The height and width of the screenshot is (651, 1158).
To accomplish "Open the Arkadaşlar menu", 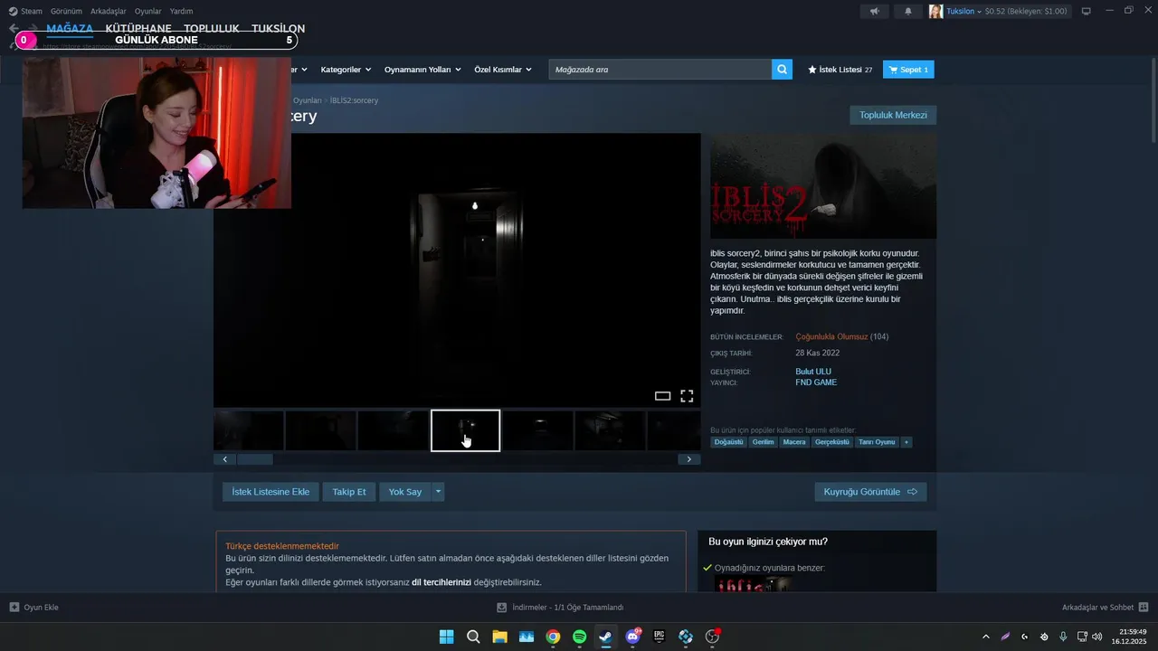I will pyautogui.click(x=109, y=11).
